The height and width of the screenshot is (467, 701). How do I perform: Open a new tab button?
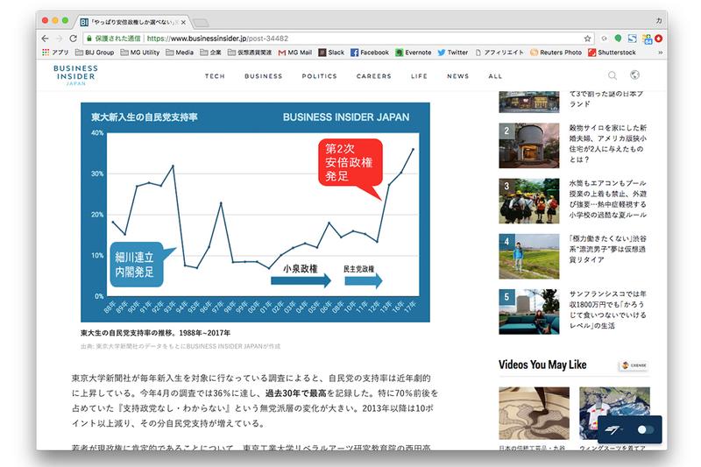201,23
